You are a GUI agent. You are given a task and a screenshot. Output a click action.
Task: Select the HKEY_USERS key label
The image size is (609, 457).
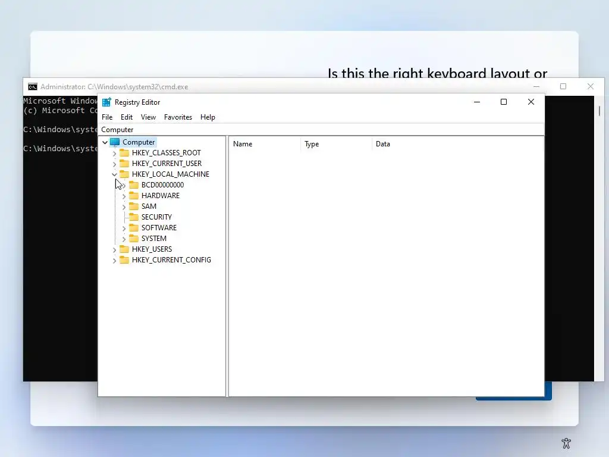pyautogui.click(x=152, y=249)
